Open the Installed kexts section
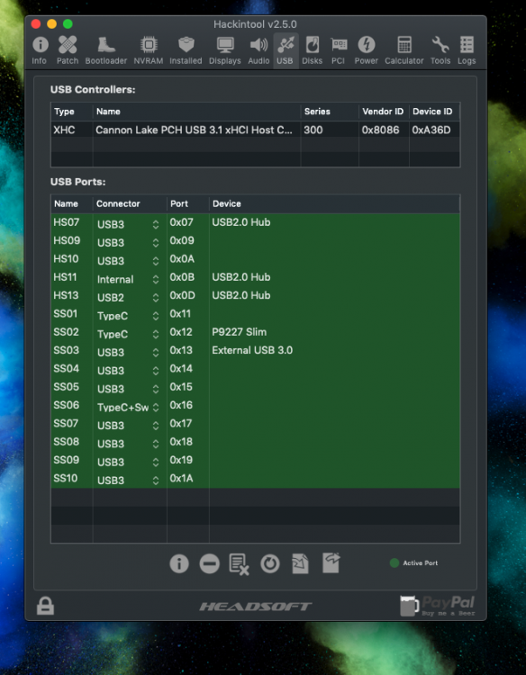Screen dimensions: 526x675 pos(186,50)
